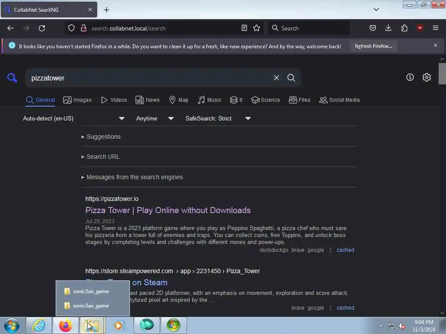Open a new browser tab

(106, 10)
